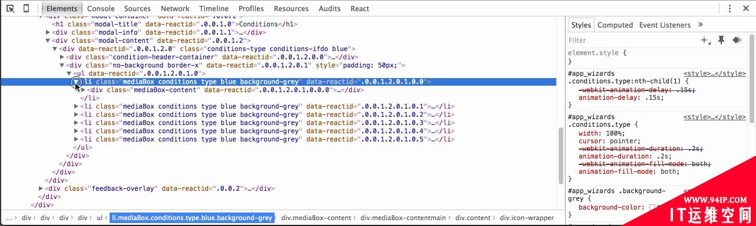Image resolution: width=756 pixels, height=226 pixels.
Task: Open the first <style> source link
Action: click(714, 73)
